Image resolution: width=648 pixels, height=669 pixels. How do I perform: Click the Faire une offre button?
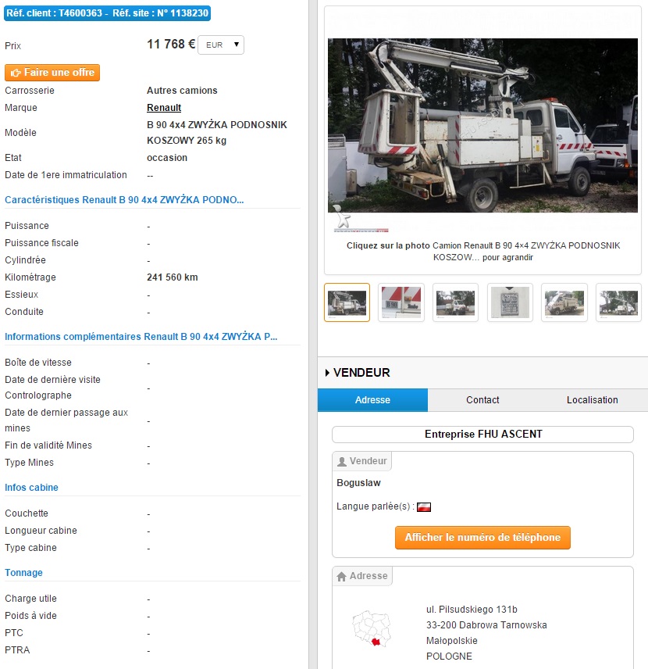click(x=52, y=73)
